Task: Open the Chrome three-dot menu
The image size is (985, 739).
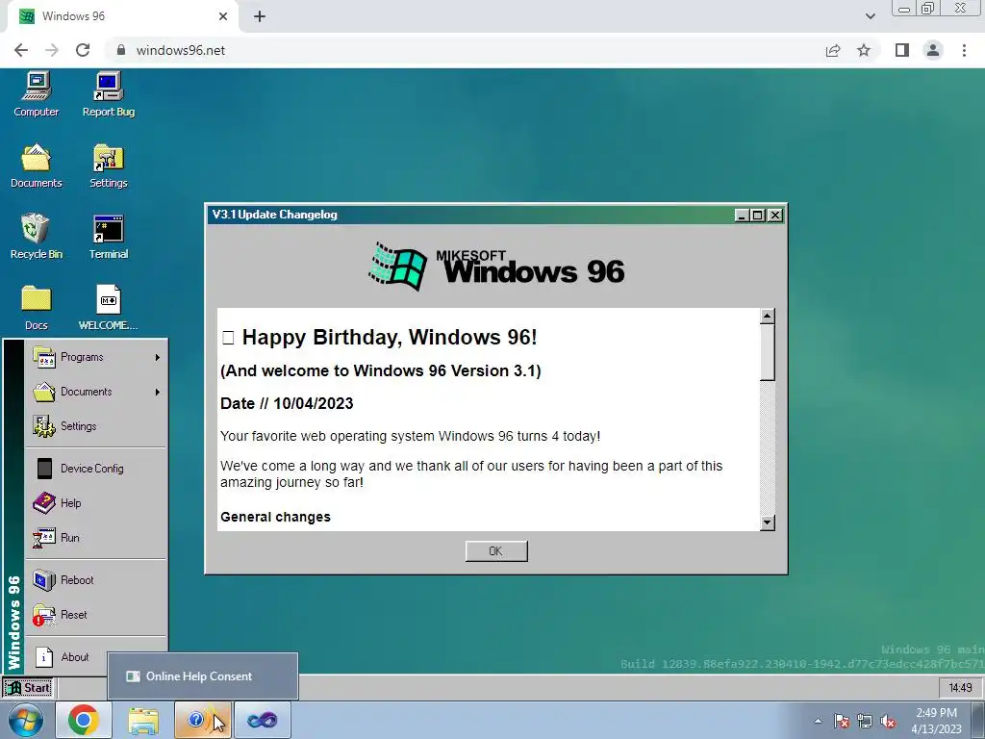Action: tap(964, 50)
